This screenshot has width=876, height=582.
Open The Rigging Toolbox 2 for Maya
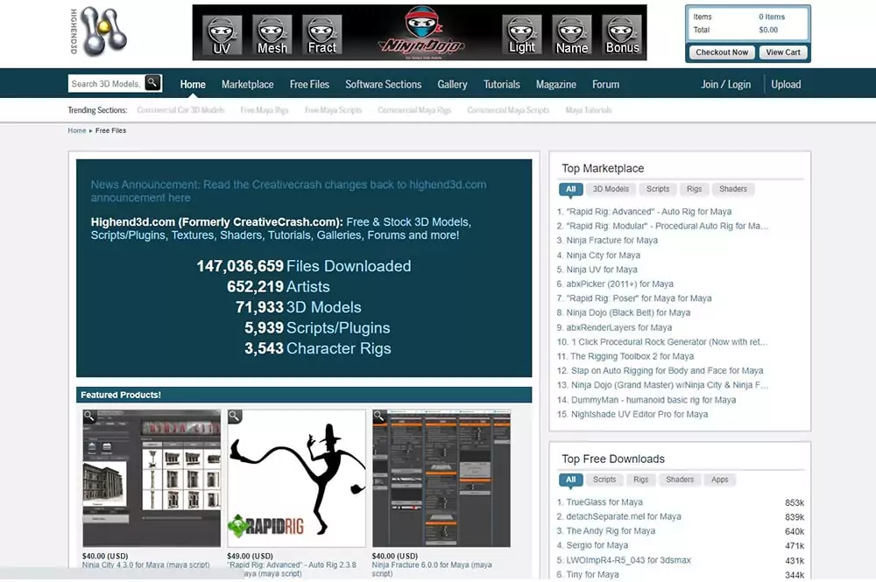632,356
